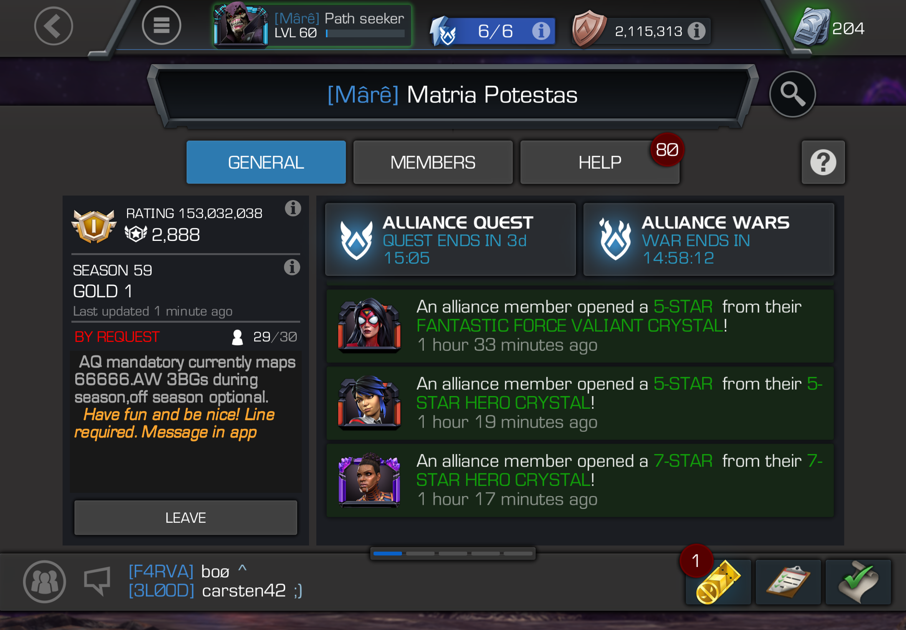
Task: Go back using the back arrow icon
Action: click(53, 26)
